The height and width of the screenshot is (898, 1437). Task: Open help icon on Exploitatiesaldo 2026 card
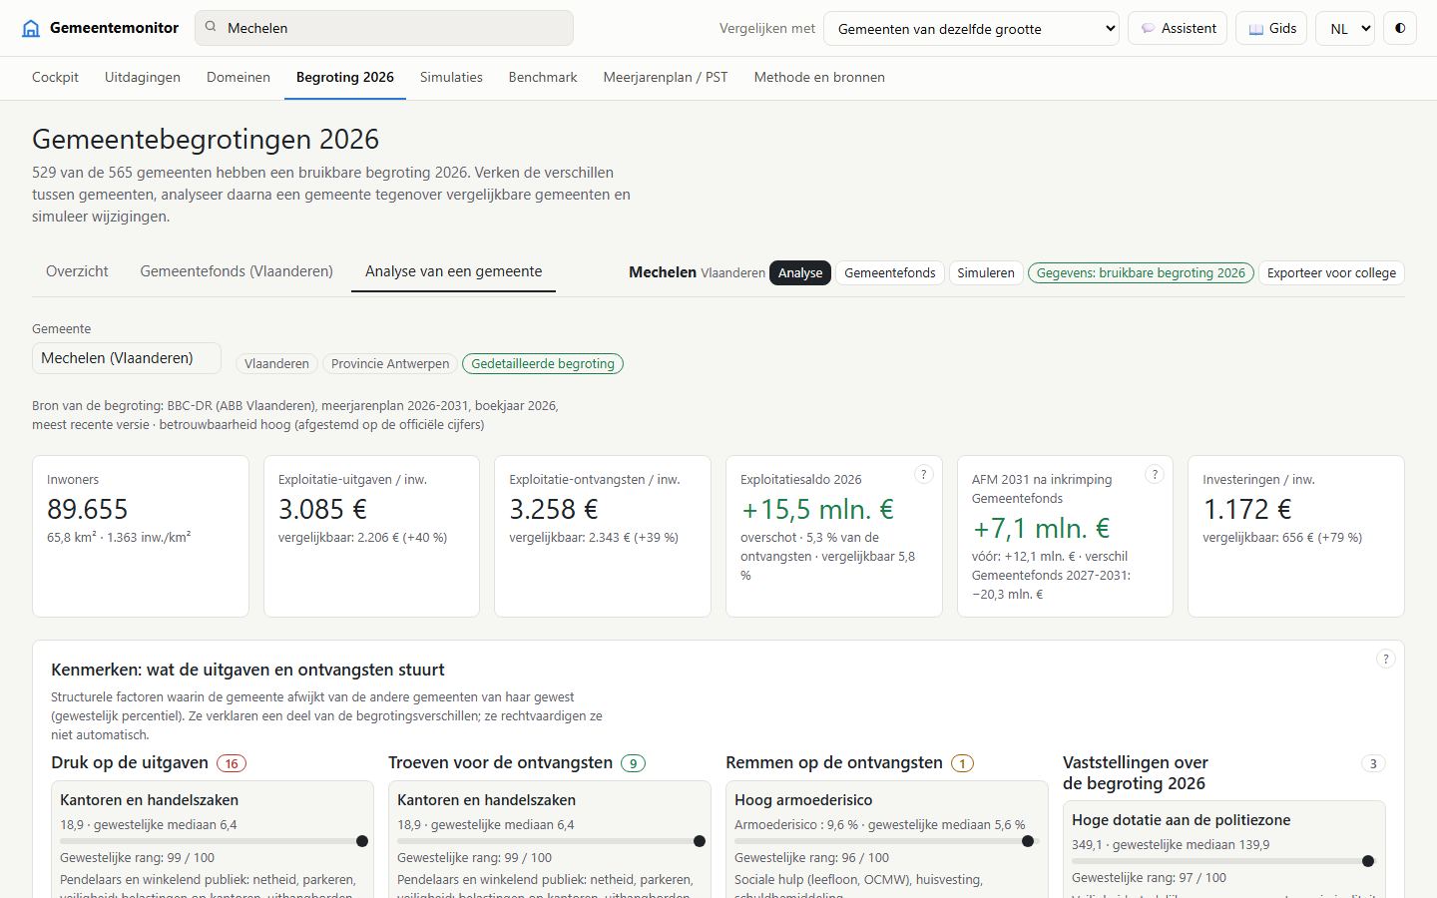[x=924, y=475]
